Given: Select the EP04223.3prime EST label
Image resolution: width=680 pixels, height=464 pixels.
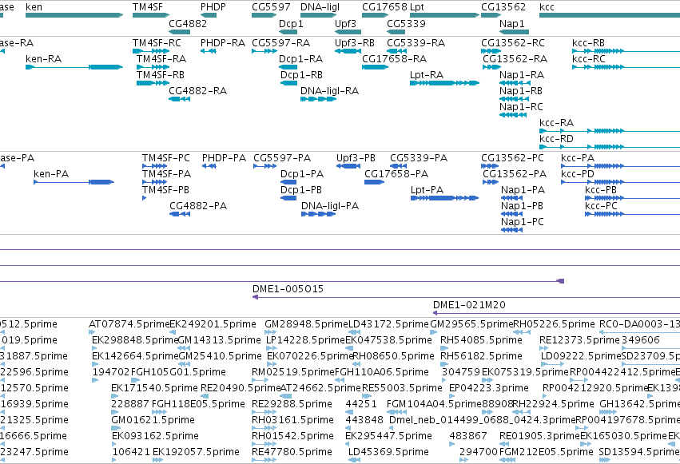Looking at the screenshot, I should coord(489,388).
